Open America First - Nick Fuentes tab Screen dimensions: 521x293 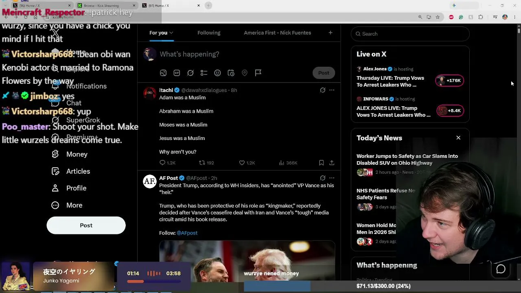point(277,33)
